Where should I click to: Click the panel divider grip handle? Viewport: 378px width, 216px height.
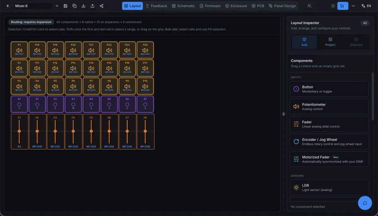283,114
